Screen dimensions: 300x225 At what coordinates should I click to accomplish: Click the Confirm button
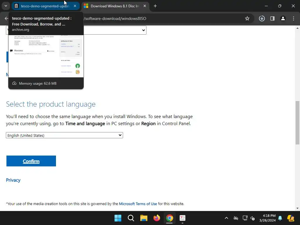click(x=31, y=161)
